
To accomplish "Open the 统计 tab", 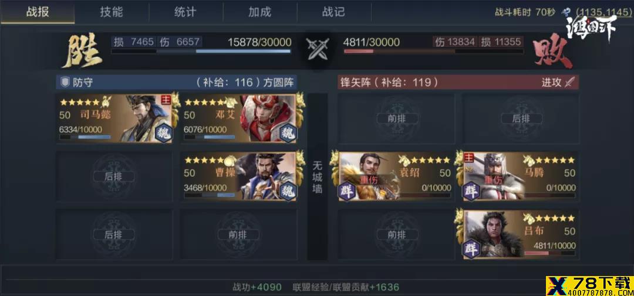I will pos(185,12).
